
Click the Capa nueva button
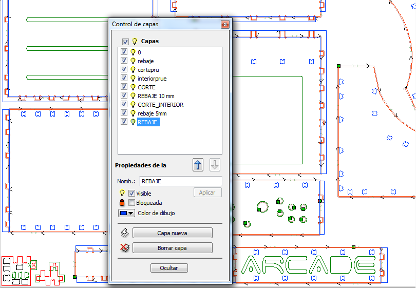(x=173, y=233)
